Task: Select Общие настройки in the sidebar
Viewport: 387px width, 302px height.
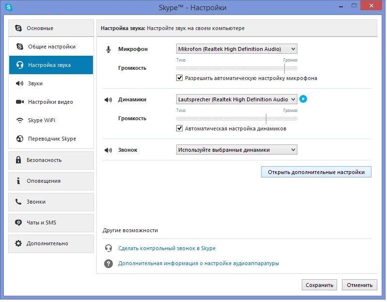Action: (51, 47)
